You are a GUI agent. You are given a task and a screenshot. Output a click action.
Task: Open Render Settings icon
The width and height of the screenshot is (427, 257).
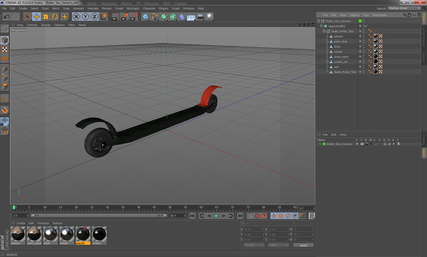[133, 17]
